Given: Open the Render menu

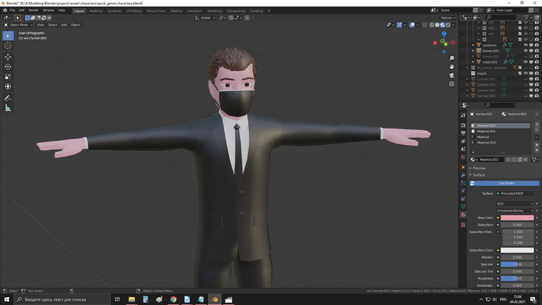Looking at the screenshot, I should point(34,10).
